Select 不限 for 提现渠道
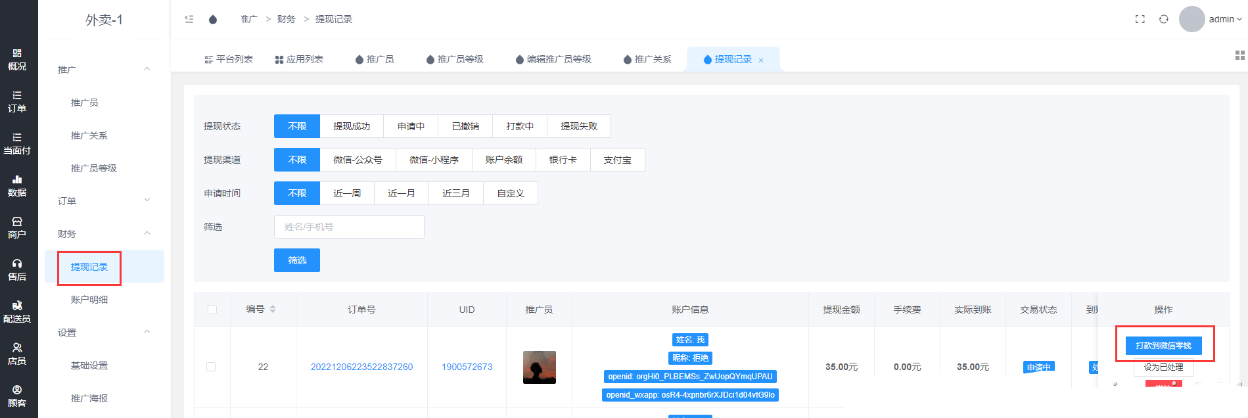 coord(297,160)
